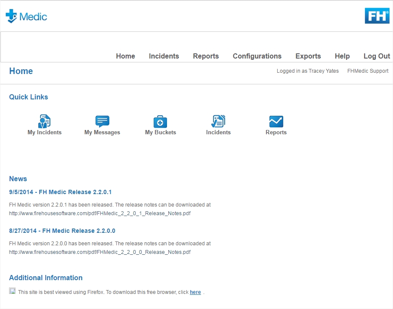Click the My Messages label

point(102,132)
